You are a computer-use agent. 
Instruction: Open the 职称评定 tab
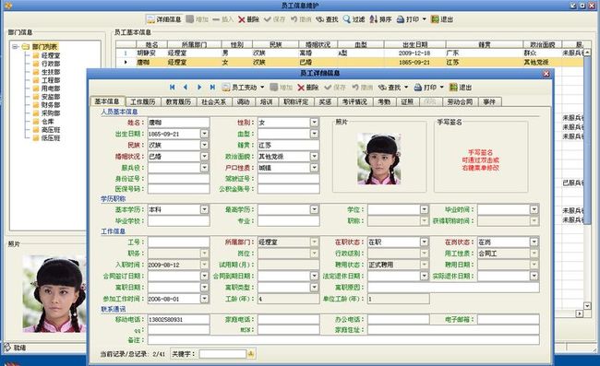tap(295, 101)
